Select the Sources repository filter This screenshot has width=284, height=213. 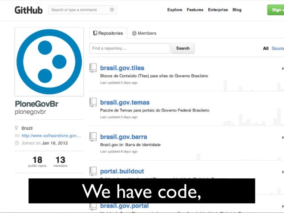(x=278, y=48)
